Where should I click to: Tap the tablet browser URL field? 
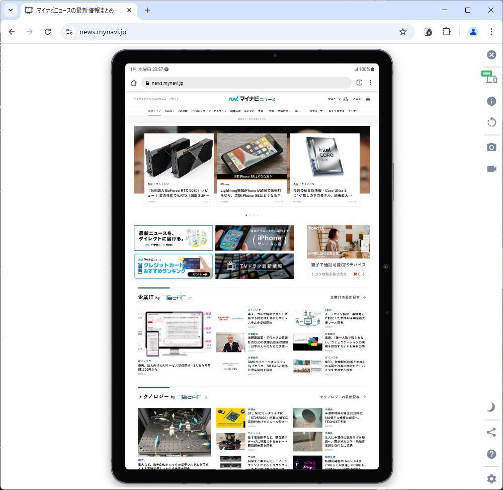click(x=246, y=83)
